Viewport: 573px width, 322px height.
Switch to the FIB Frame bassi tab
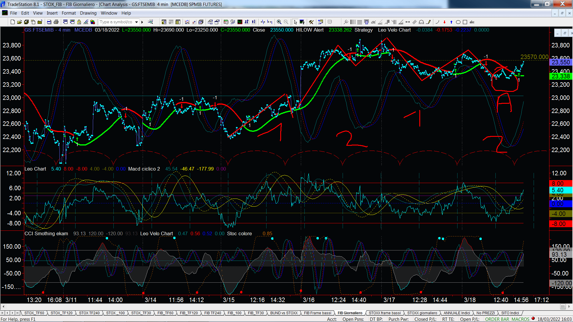point(318,313)
